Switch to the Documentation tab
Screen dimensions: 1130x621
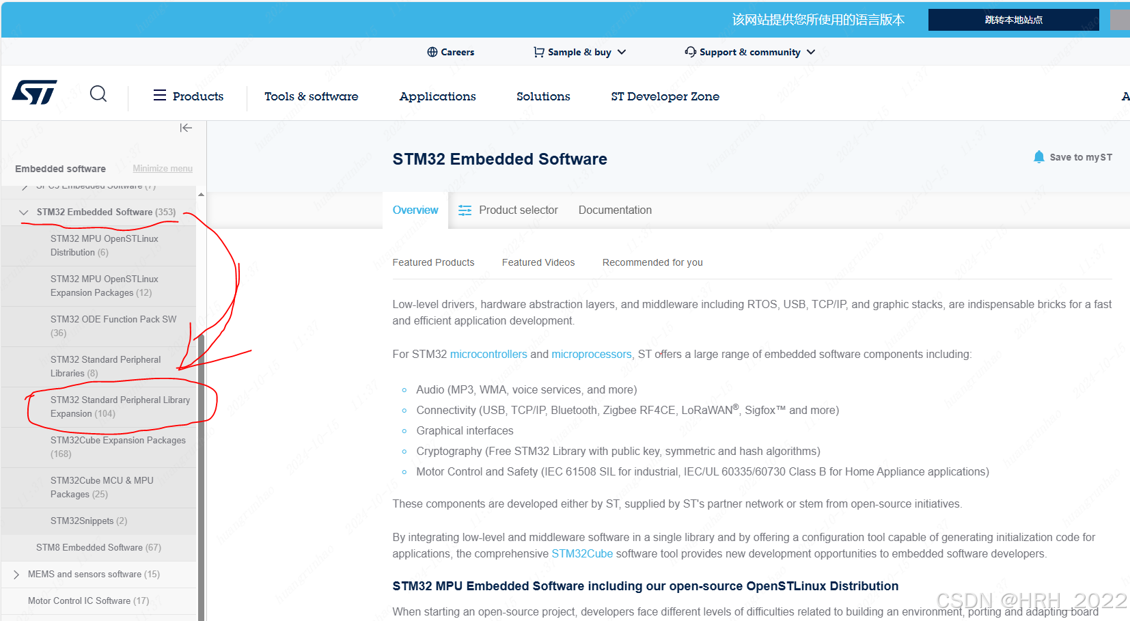click(x=615, y=210)
